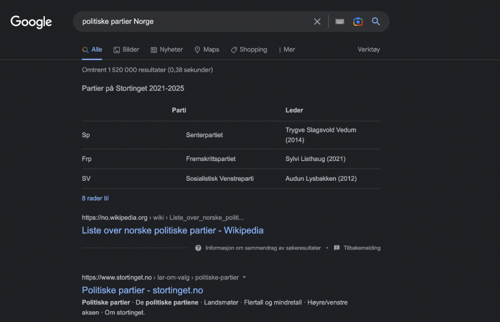Click the 'Frp' abbreviation cell
The width and height of the screenshot is (500, 322).
[87, 159]
